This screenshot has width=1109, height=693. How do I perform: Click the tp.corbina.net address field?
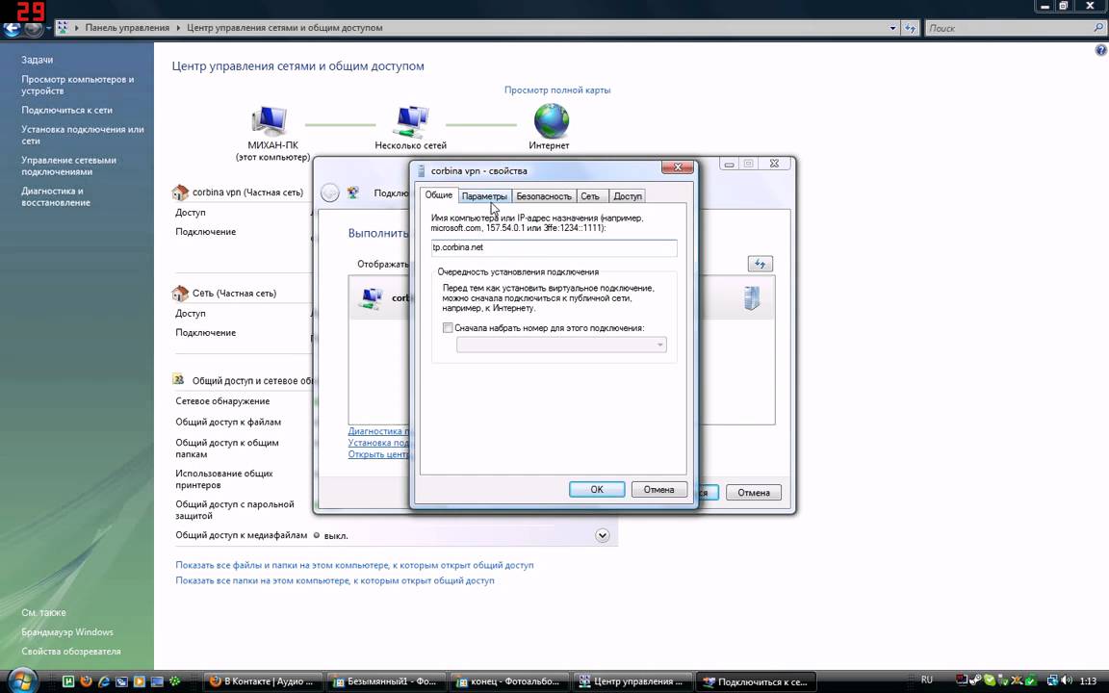[x=554, y=248]
